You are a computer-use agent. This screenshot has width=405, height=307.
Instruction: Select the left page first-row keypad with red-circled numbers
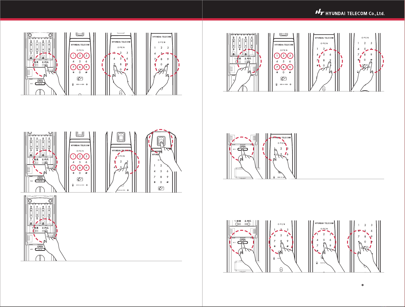[x=80, y=64]
